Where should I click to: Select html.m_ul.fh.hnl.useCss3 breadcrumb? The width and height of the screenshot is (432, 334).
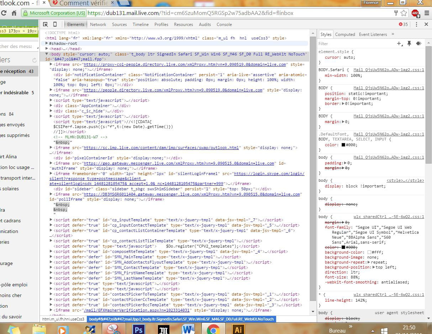63,319
